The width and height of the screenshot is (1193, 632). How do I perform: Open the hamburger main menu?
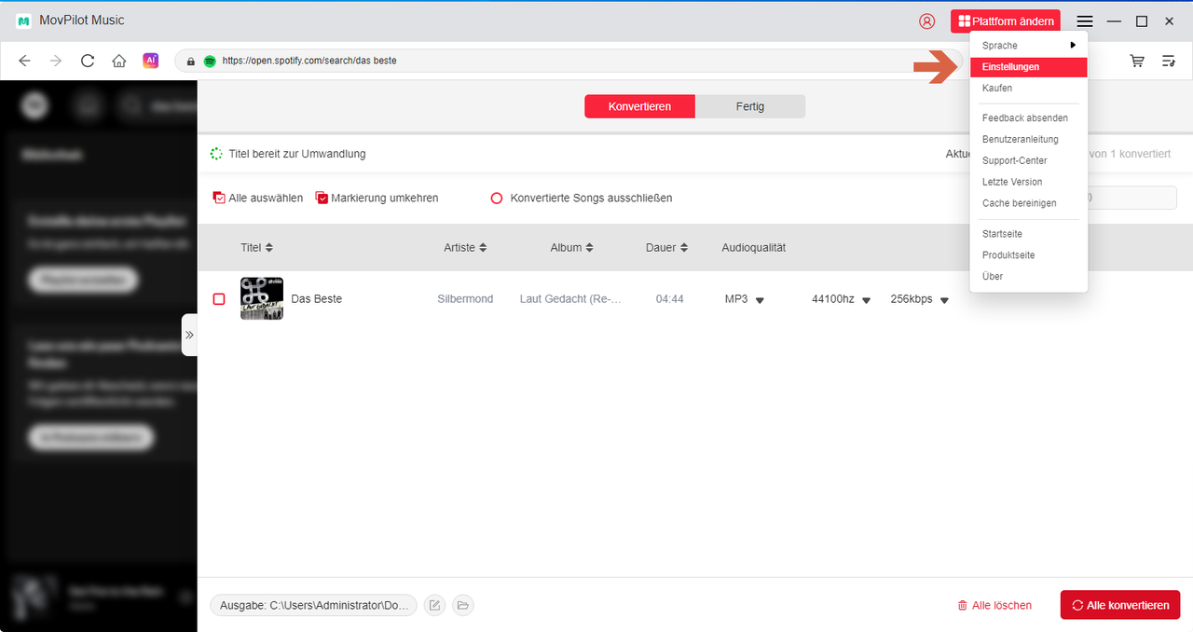tap(1085, 21)
